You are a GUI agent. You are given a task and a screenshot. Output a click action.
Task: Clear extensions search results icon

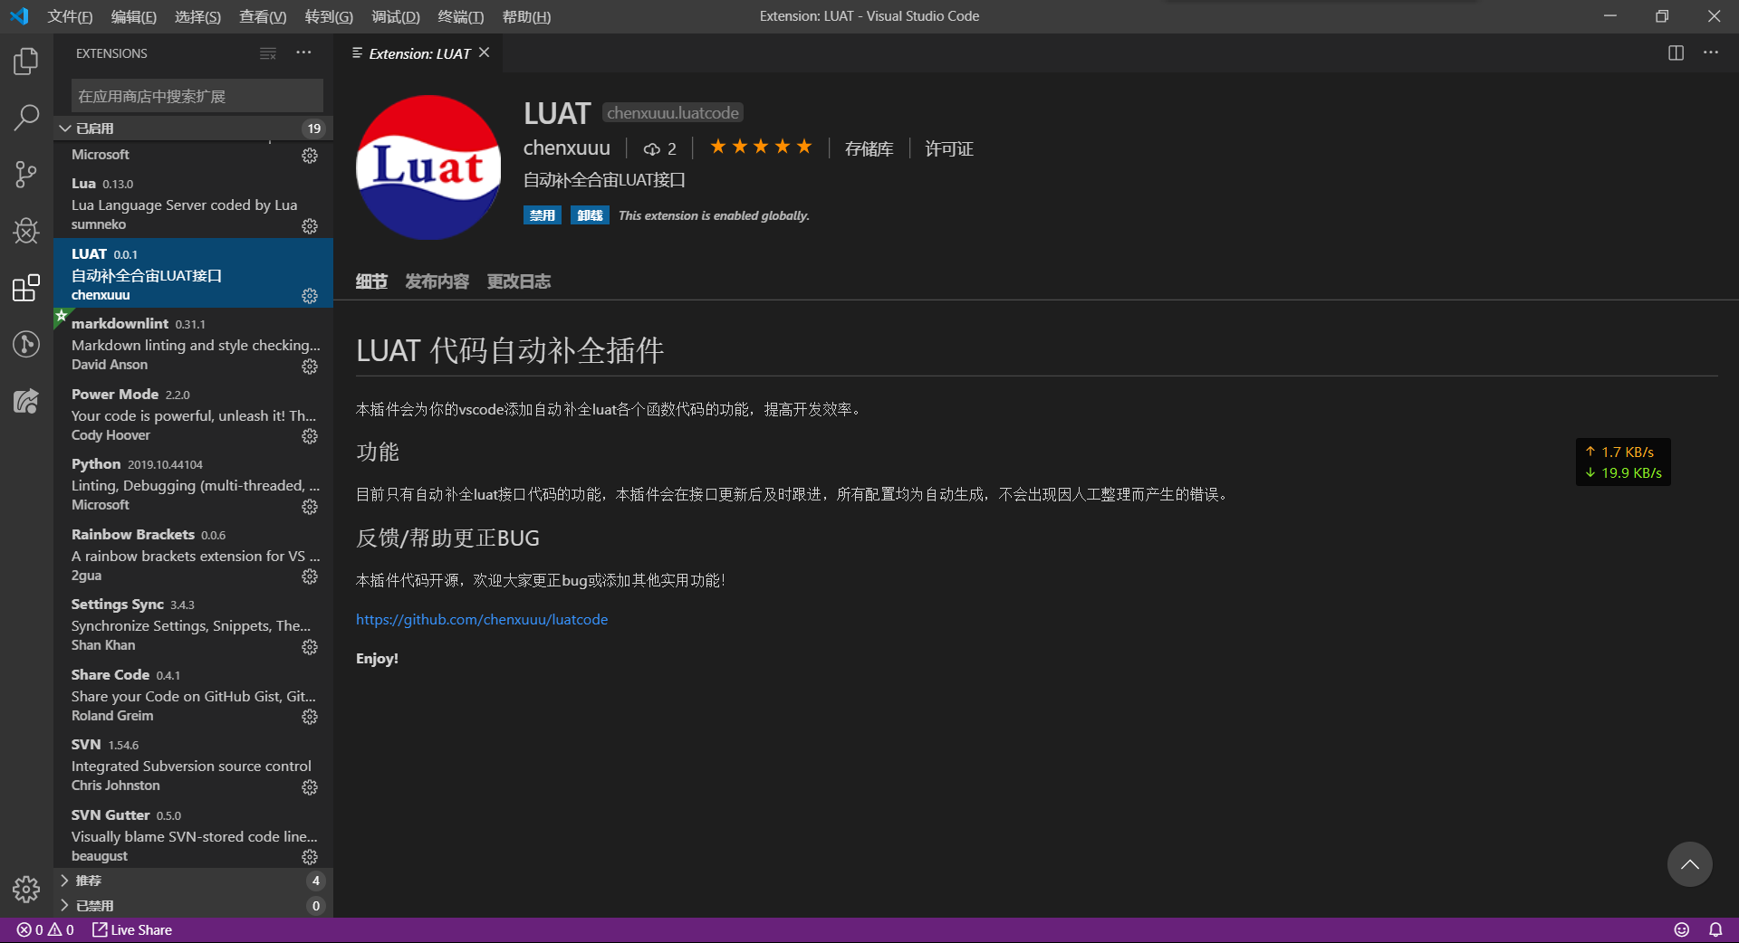(268, 53)
